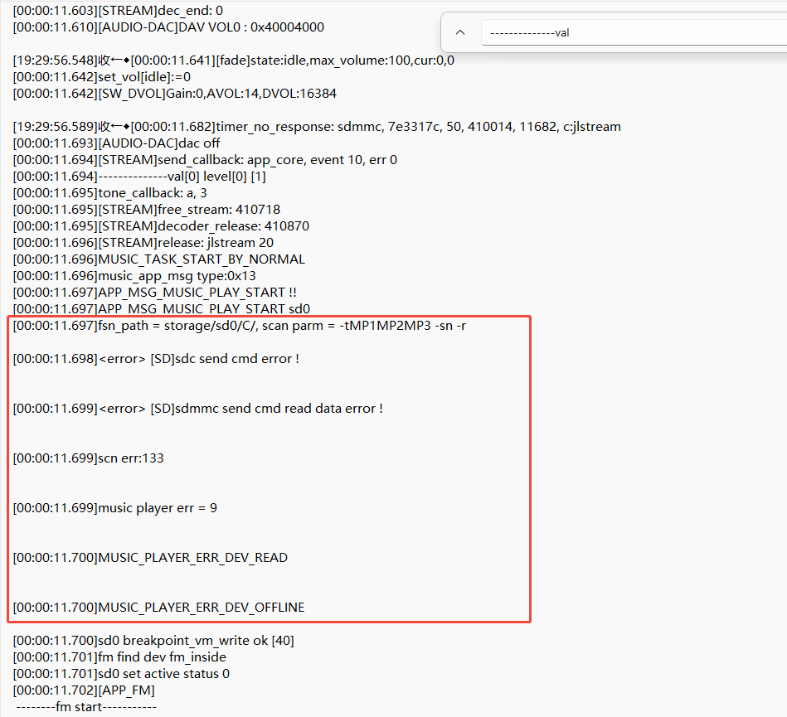Select the "sd0 set active status 0" log line
Viewport: 787px width, 717px height.
[121, 673]
